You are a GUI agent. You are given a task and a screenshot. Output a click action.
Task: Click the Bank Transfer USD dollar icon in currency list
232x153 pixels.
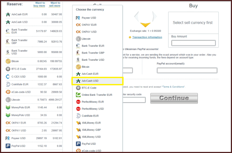pos(78,60)
